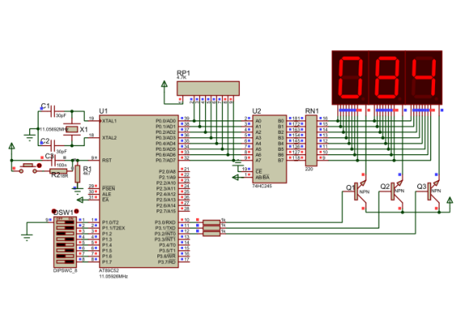Select the X1 crystal oscillator component
The image size is (469, 323).
[72, 129]
